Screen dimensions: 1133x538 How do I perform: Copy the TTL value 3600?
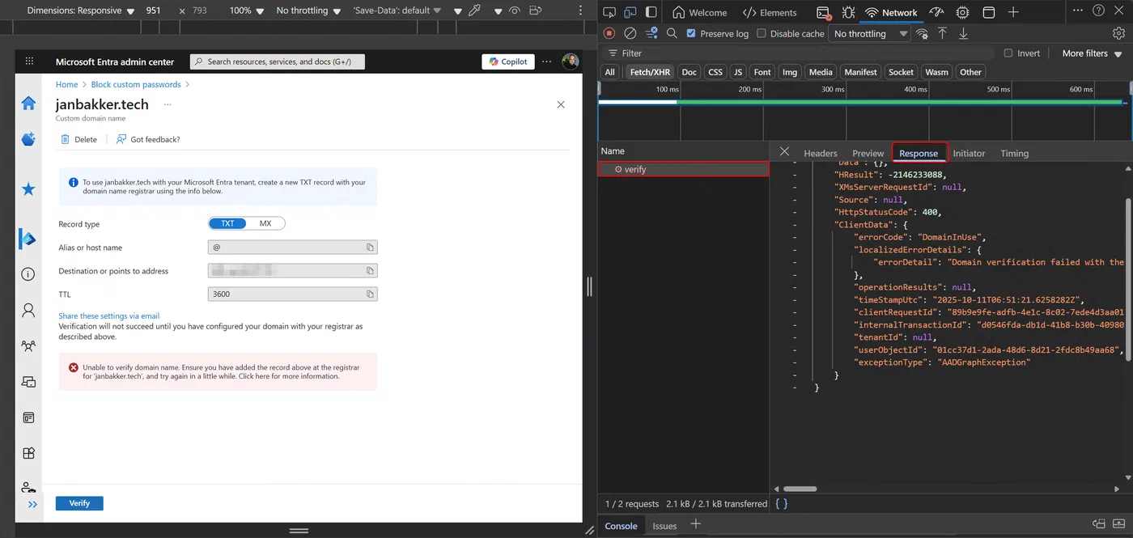pos(370,294)
